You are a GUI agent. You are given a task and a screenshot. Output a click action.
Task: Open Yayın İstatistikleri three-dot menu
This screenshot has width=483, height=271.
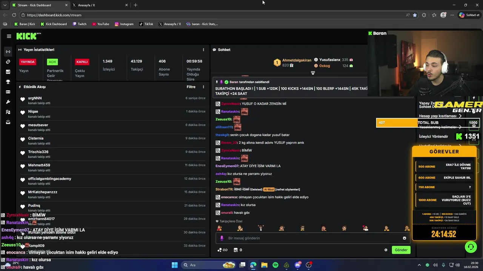coord(203,50)
